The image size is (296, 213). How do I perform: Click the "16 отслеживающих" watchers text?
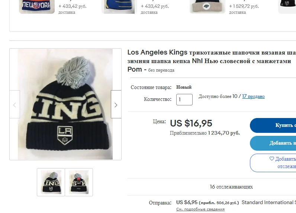pyautogui.click(x=231, y=187)
